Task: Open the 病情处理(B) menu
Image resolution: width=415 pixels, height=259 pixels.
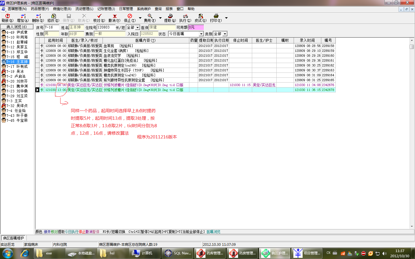Action: click(62, 9)
